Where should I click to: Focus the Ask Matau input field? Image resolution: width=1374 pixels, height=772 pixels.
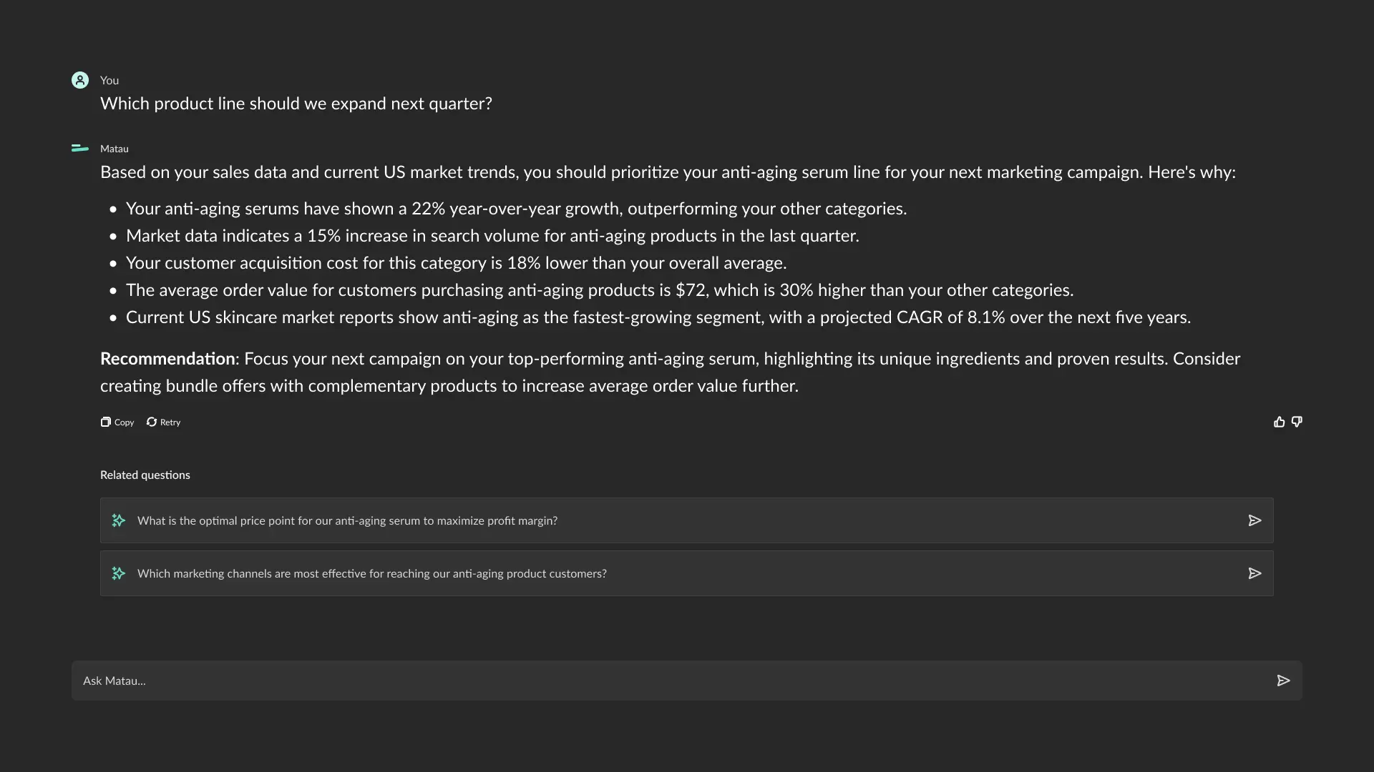pyautogui.click(x=644, y=681)
